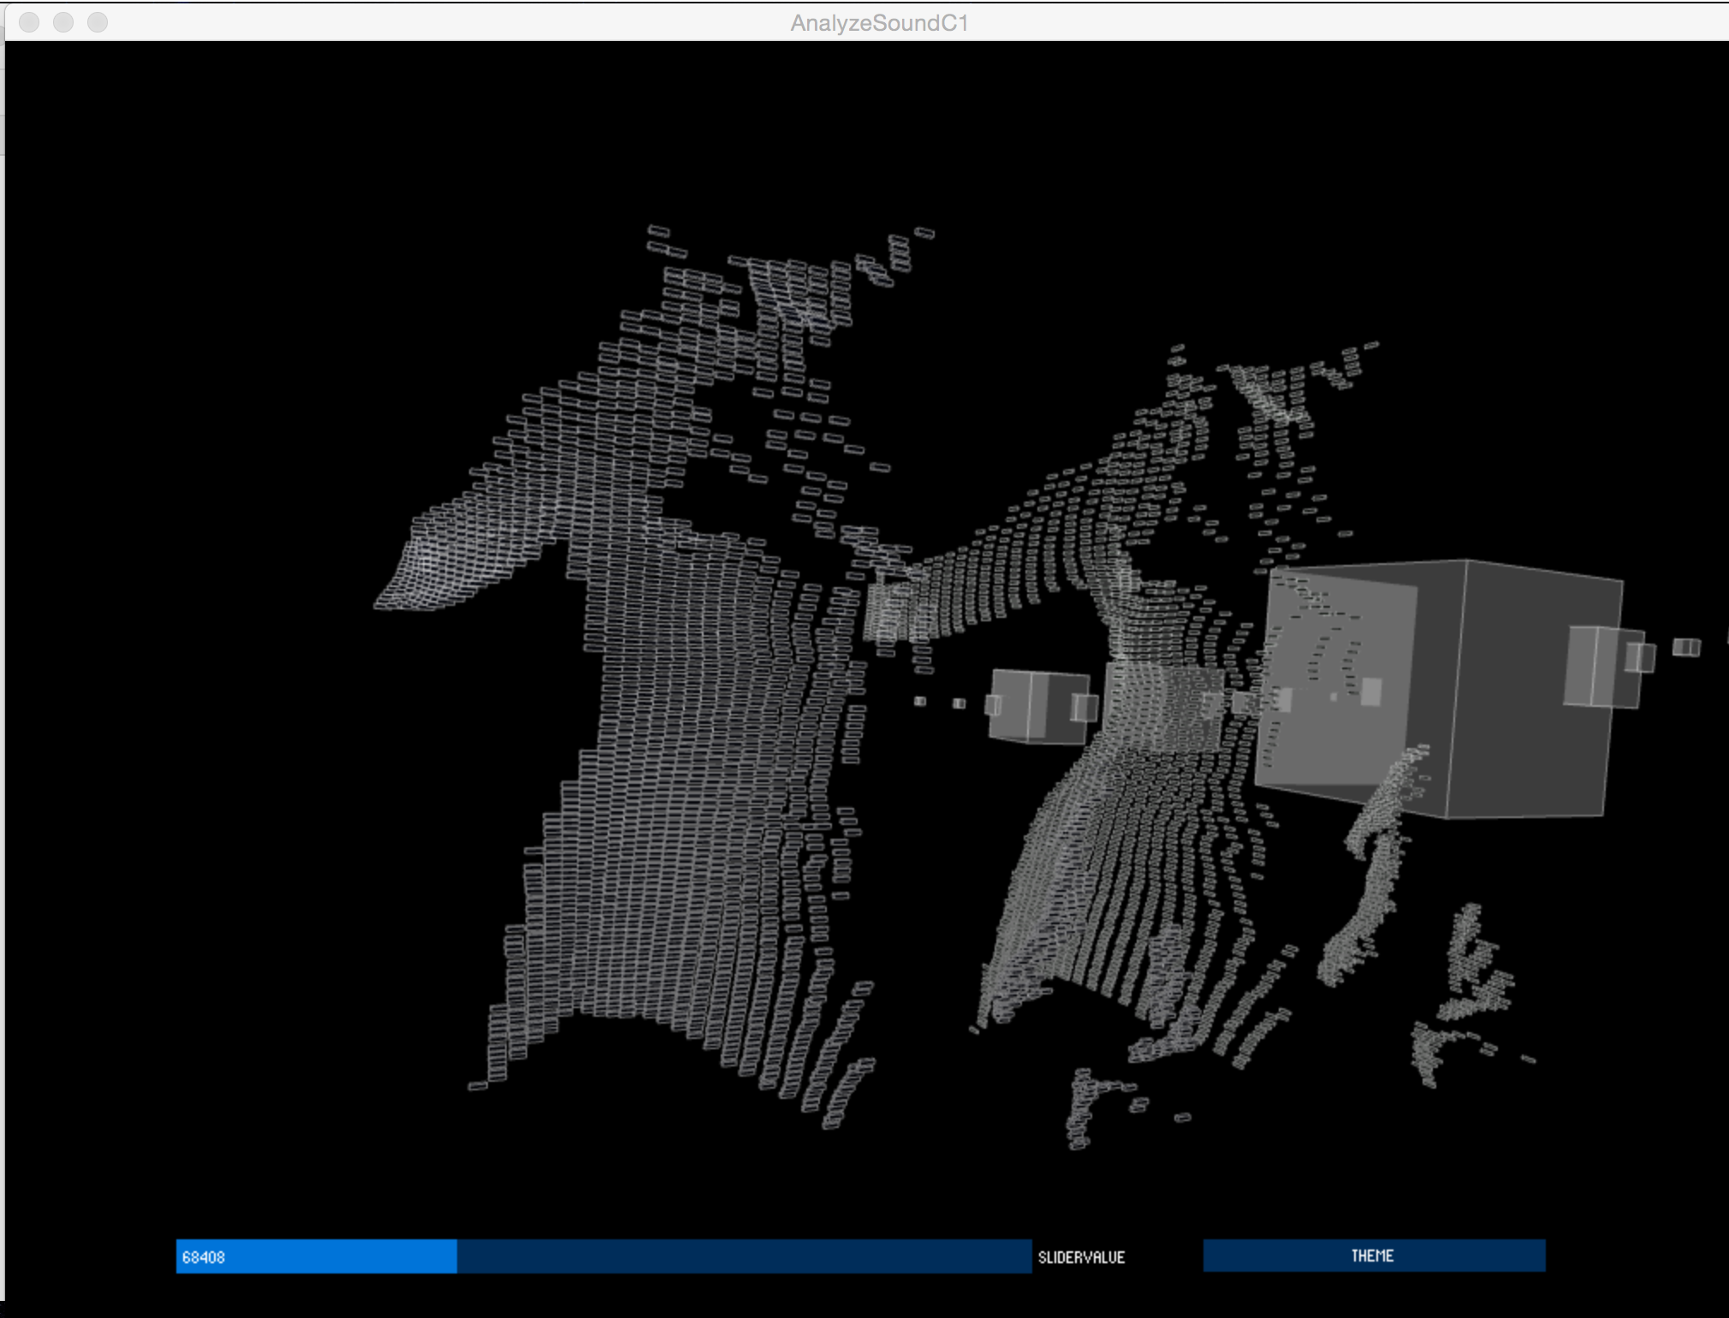Click the SLIDERVALUE label
The width and height of the screenshot is (1729, 1318).
click(1081, 1257)
